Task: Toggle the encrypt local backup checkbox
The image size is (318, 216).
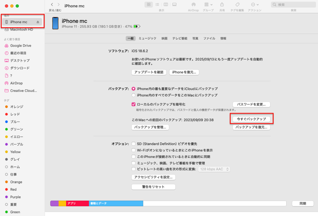Action: click(x=133, y=104)
